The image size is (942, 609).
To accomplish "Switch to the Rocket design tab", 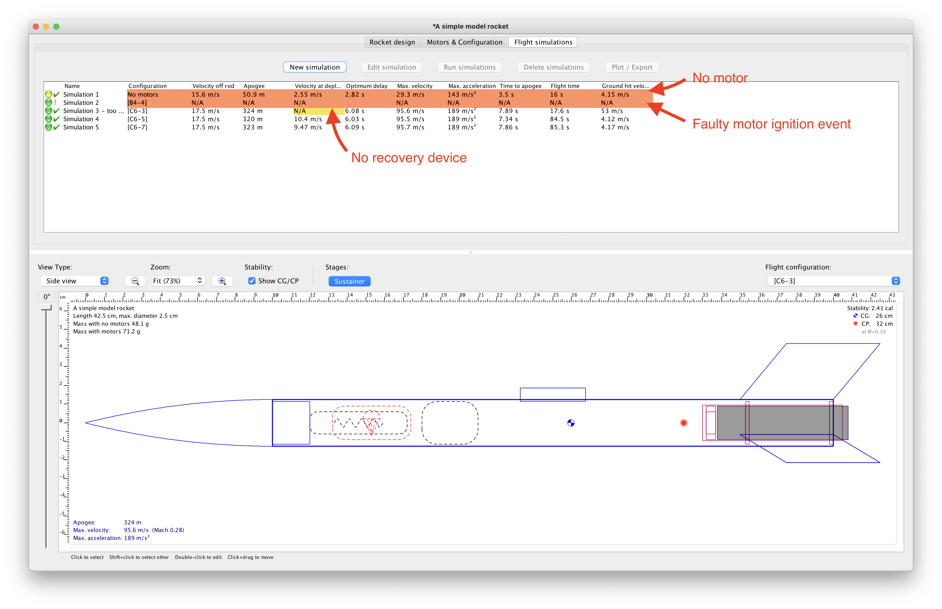I will (x=392, y=42).
